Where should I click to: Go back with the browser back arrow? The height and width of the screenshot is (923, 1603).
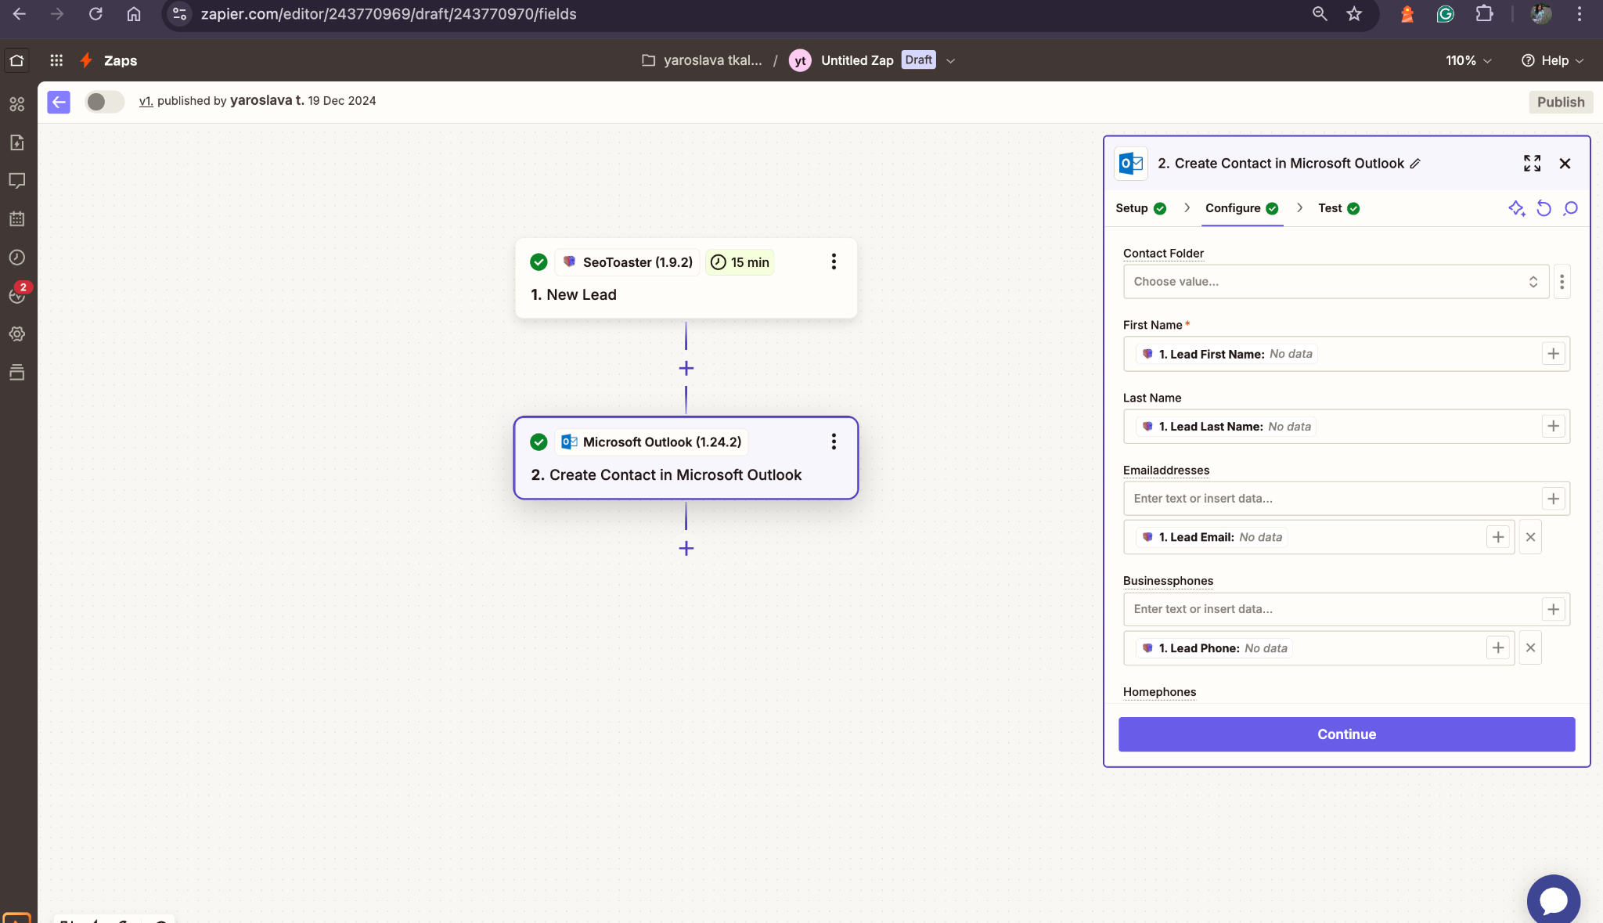click(x=20, y=14)
